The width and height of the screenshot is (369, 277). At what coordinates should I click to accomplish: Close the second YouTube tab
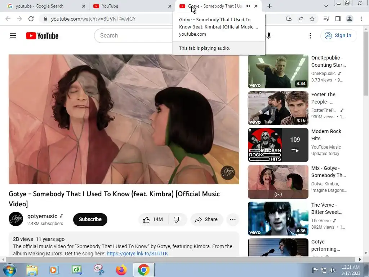(x=170, y=6)
